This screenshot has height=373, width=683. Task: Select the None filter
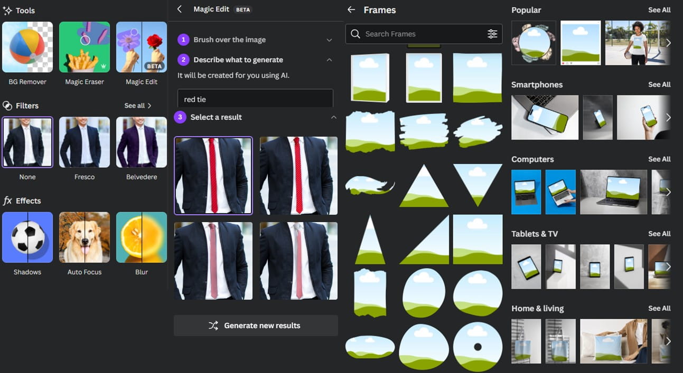(x=27, y=142)
